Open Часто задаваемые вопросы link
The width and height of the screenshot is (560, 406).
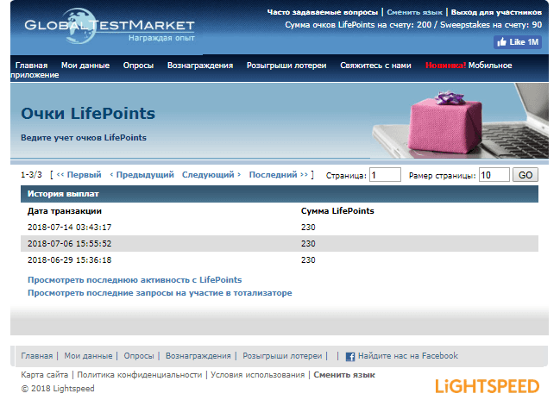pyautogui.click(x=322, y=13)
